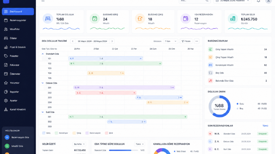275x154 pixels.
Task: Collapse the Standart Oda room group
Action: [43, 54]
